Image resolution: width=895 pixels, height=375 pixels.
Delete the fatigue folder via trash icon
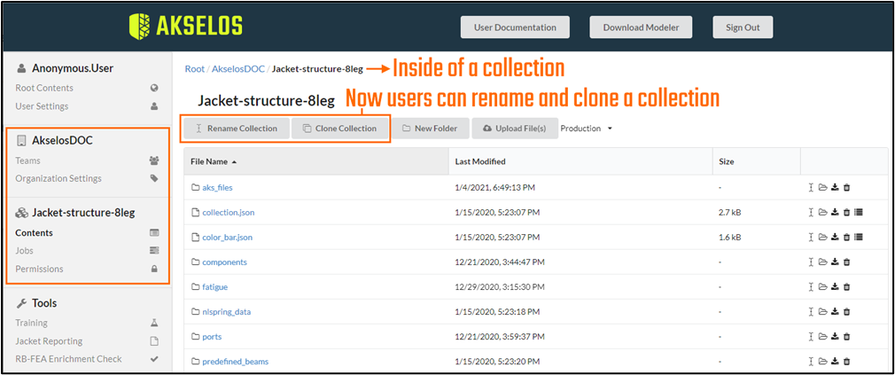[x=847, y=286]
